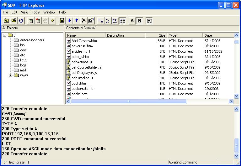Expand the www folder tree node
The width and height of the screenshot is (241, 166).
(10, 75)
